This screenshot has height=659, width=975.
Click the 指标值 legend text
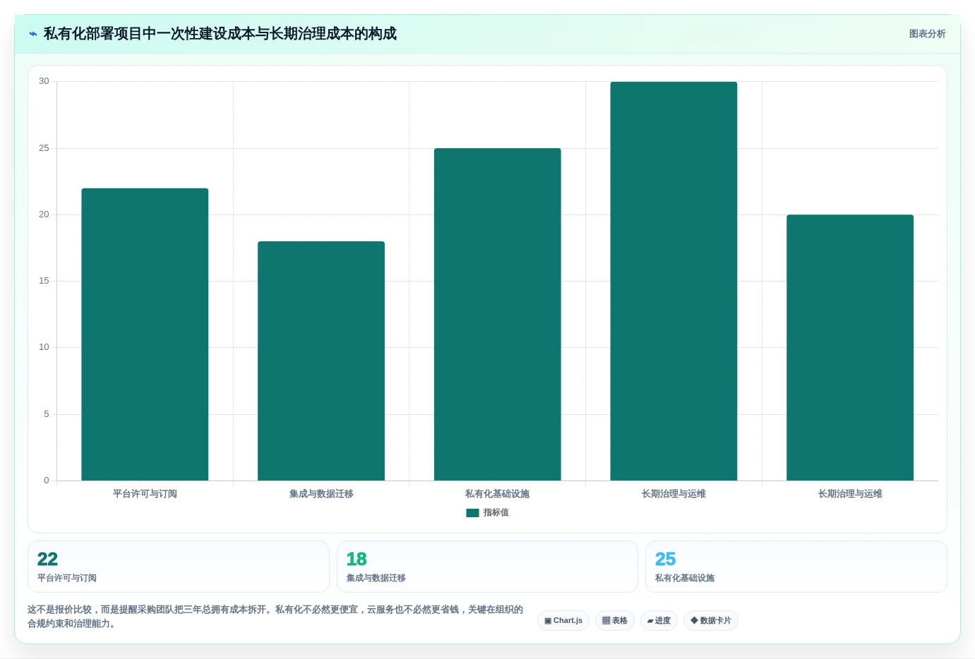(x=496, y=513)
